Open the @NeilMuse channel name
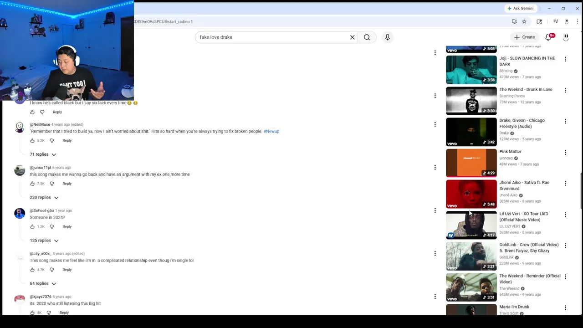 tap(40, 124)
